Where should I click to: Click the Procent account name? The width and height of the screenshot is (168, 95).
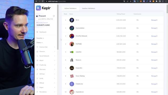(x=42, y=16)
